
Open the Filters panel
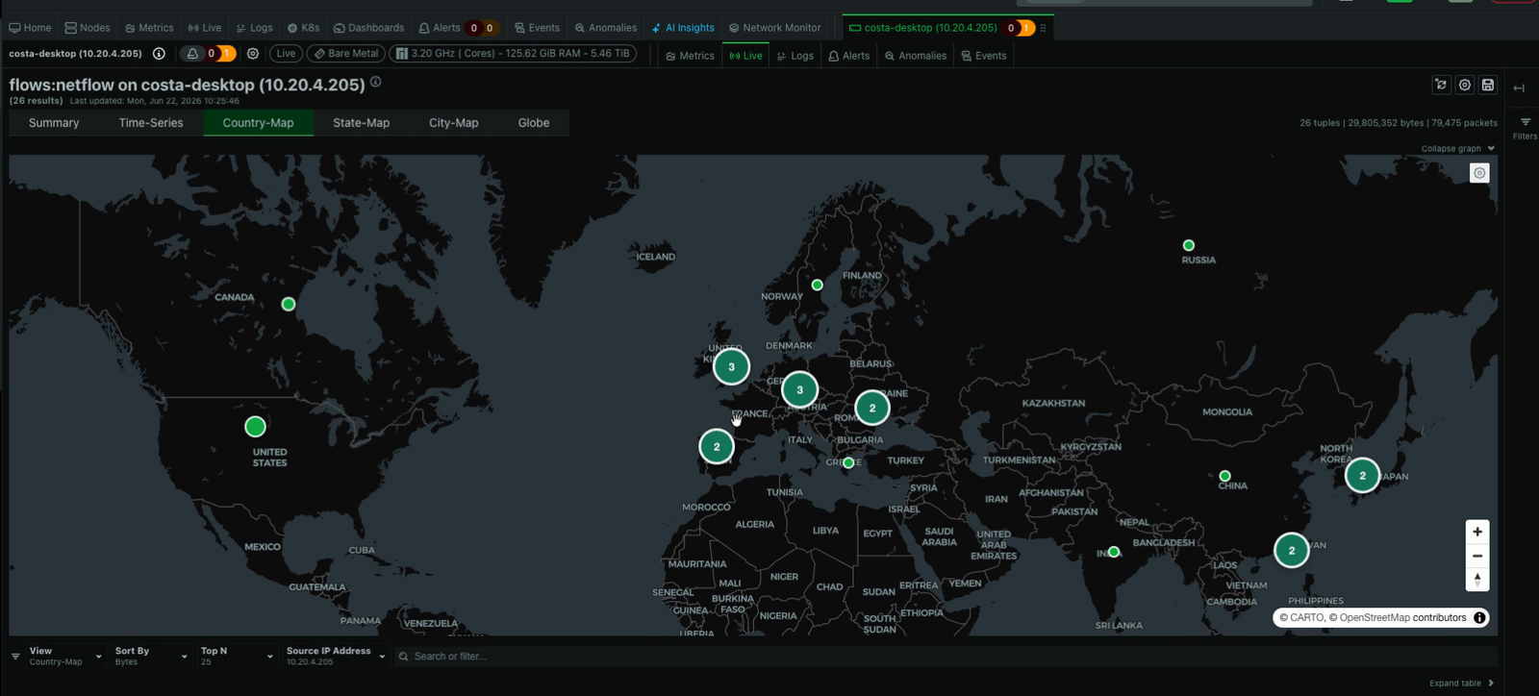point(1525,128)
